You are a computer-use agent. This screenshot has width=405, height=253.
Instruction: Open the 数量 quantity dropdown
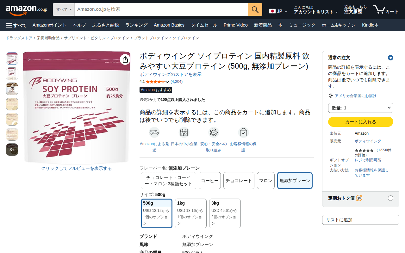pos(361,108)
